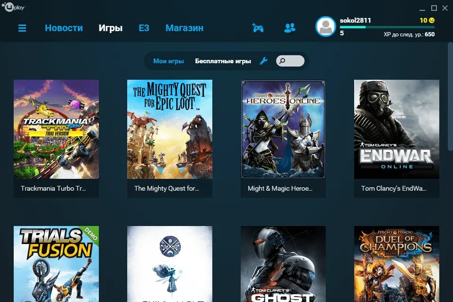Image resolution: width=453 pixels, height=302 pixels.
Task: Click the level number 5
Action: (x=342, y=33)
